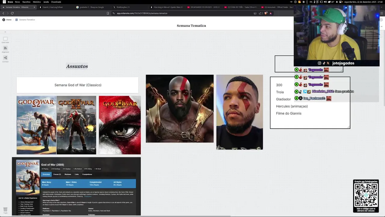This screenshot has width=385, height=217.
Task: Click the system logo left of Brave
Action: 4,2
